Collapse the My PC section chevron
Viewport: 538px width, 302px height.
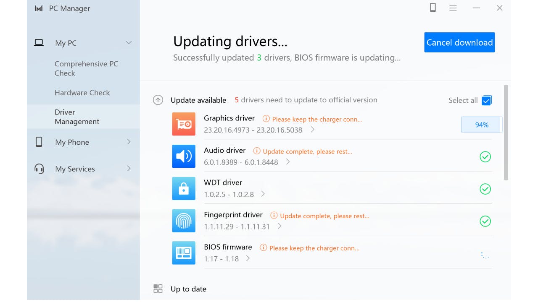pos(129,42)
